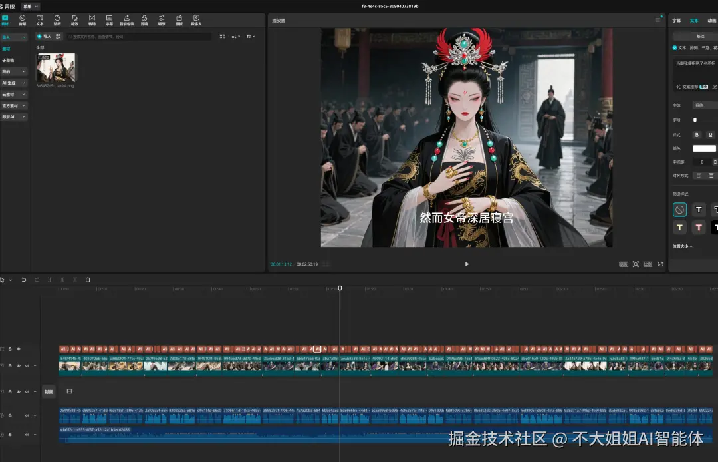
Task: Open the 转场 (Transitions) panel
Action: coord(92,19)
